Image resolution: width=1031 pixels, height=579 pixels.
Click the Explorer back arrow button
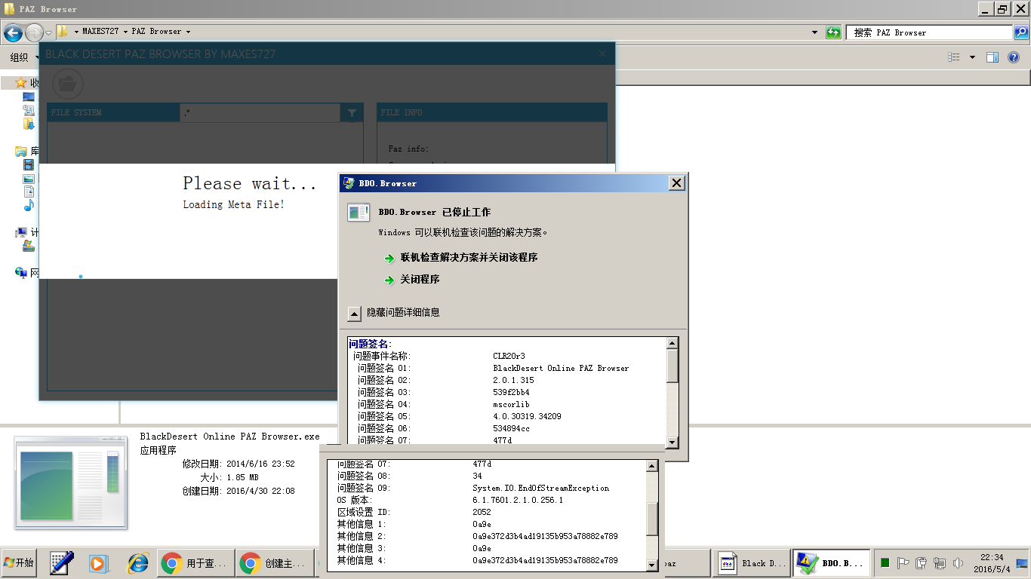click(13, 32)
